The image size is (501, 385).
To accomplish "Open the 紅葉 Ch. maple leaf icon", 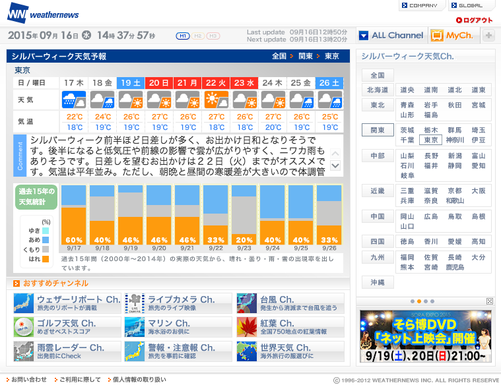I will pyautogui.click(x=247, y=327).
